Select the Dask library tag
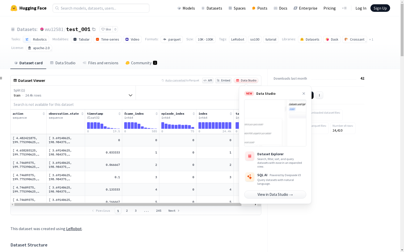 tap(332, 39)
